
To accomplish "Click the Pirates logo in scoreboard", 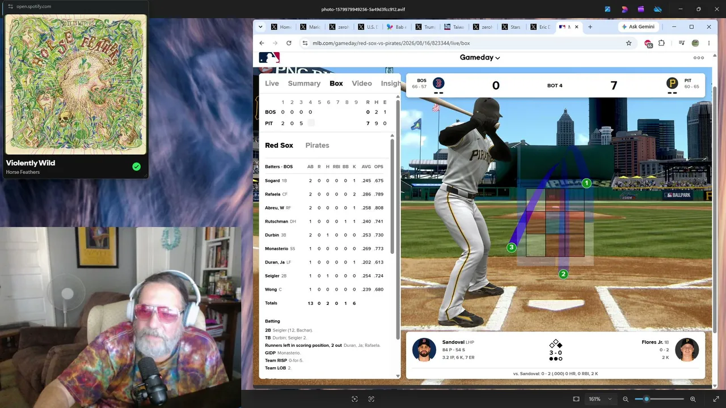I will 672,83.
